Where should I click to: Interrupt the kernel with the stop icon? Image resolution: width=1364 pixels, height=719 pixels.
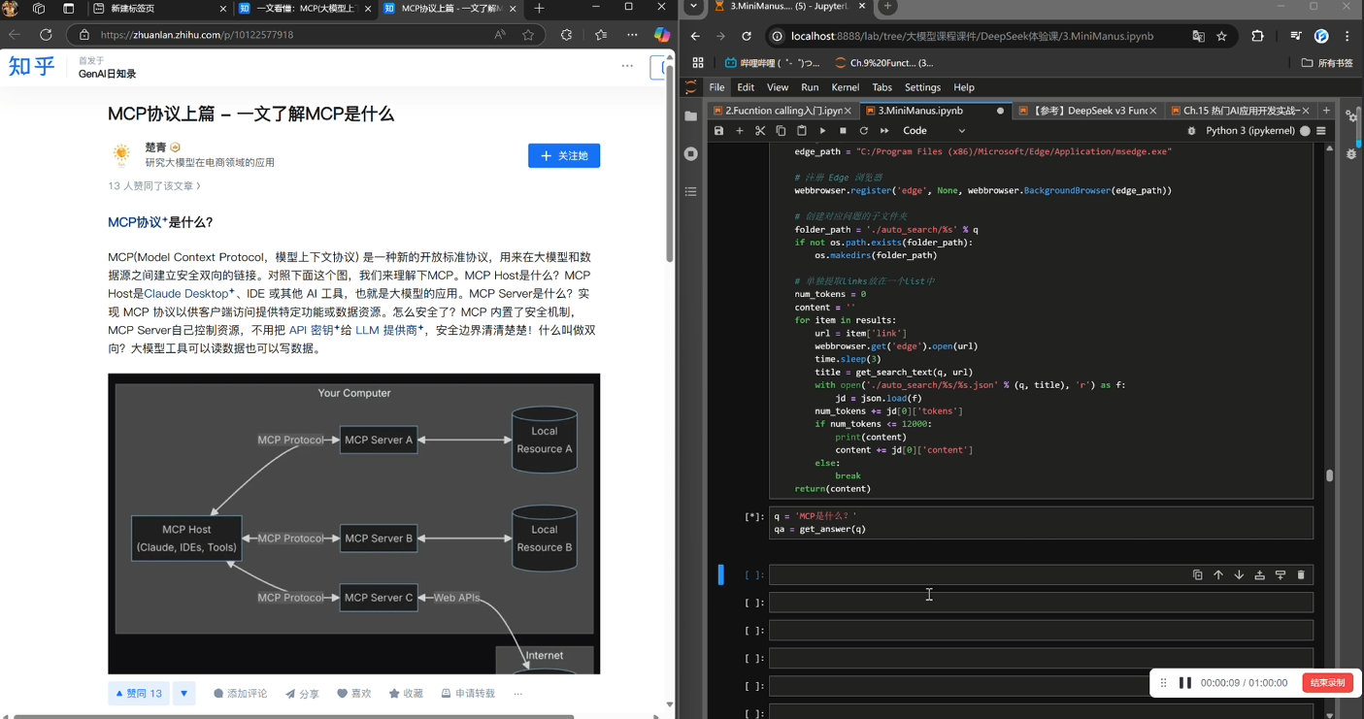pyautogui.click(x=843, y=131)
